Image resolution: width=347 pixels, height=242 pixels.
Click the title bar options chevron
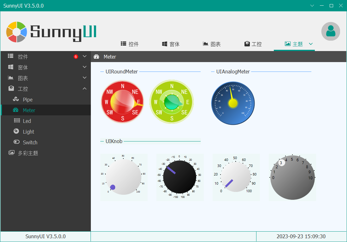[312, 6]
